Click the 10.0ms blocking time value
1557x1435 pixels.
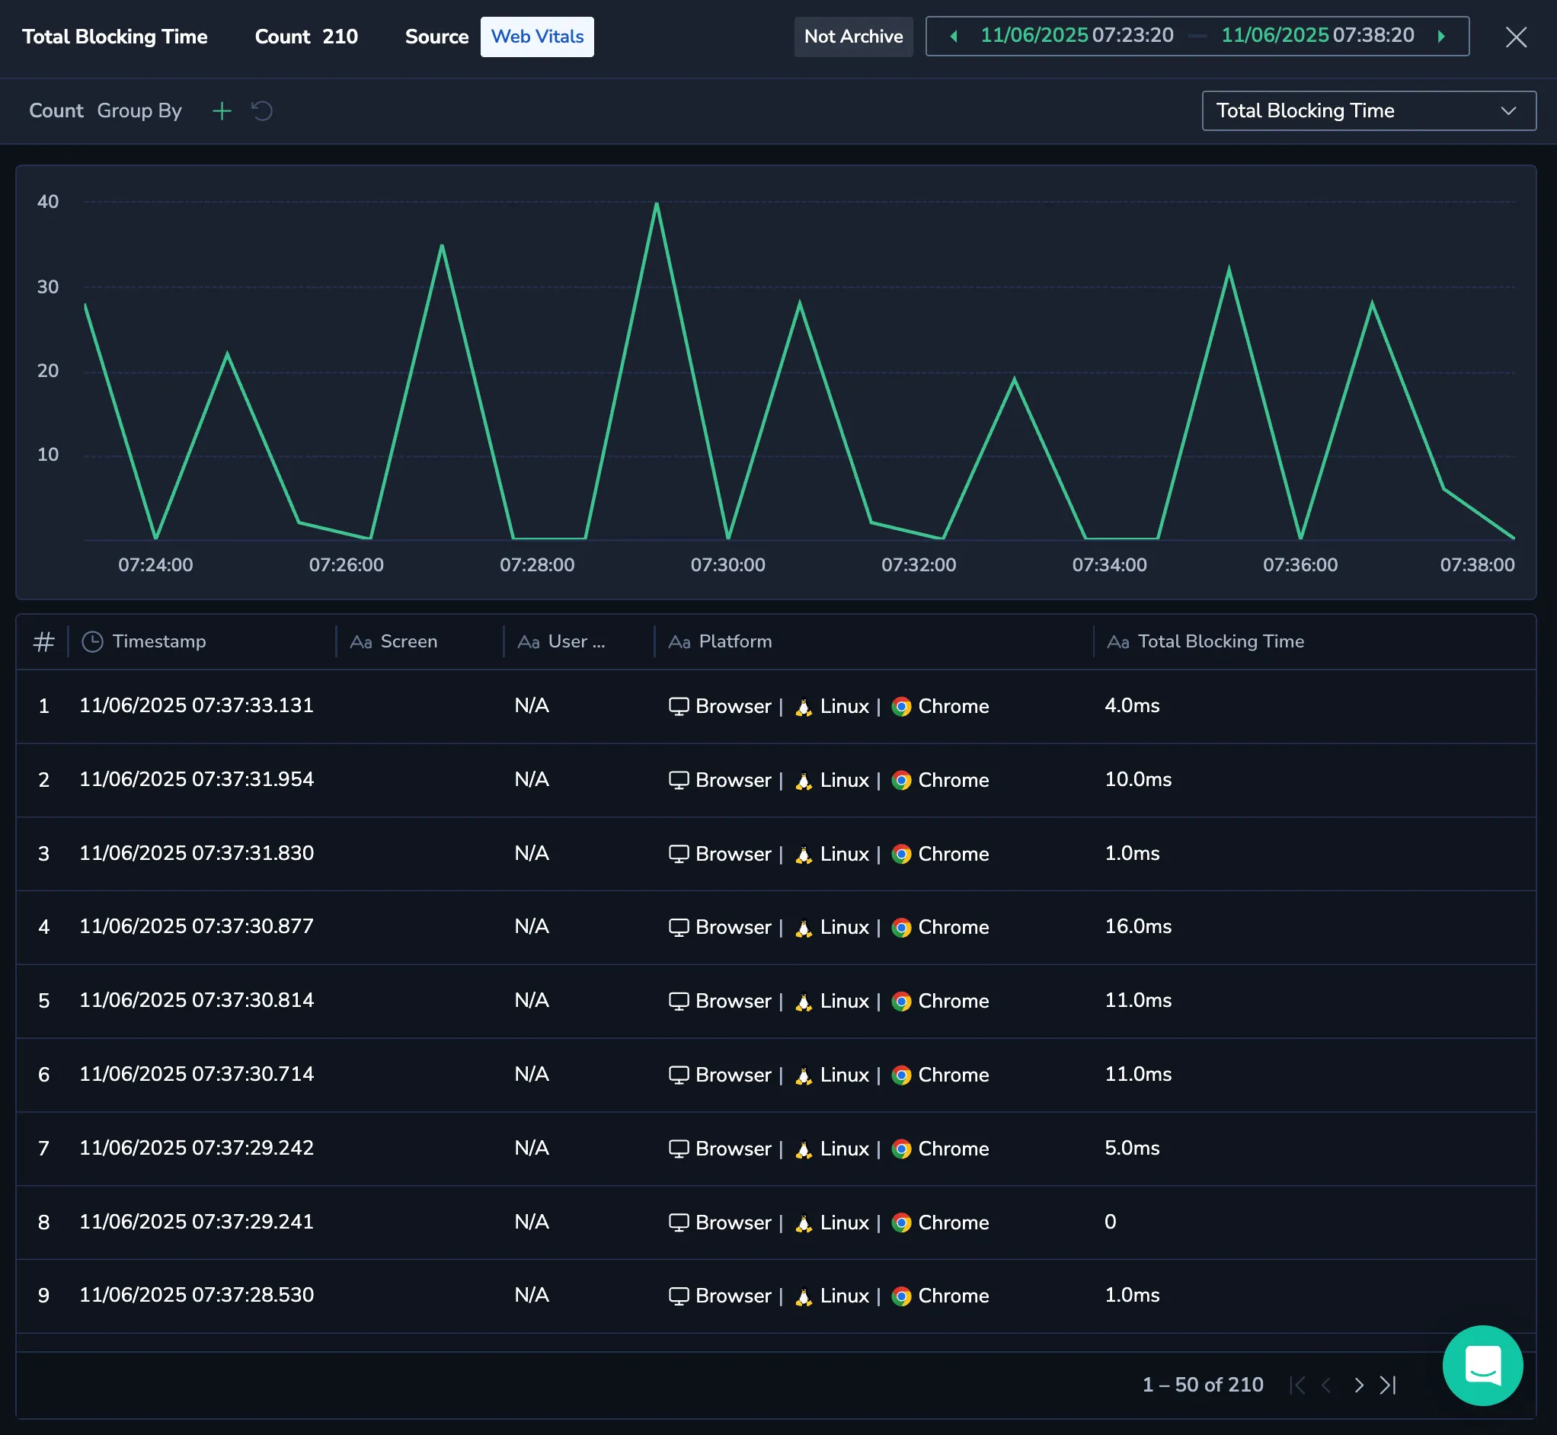pos(1137,780)
